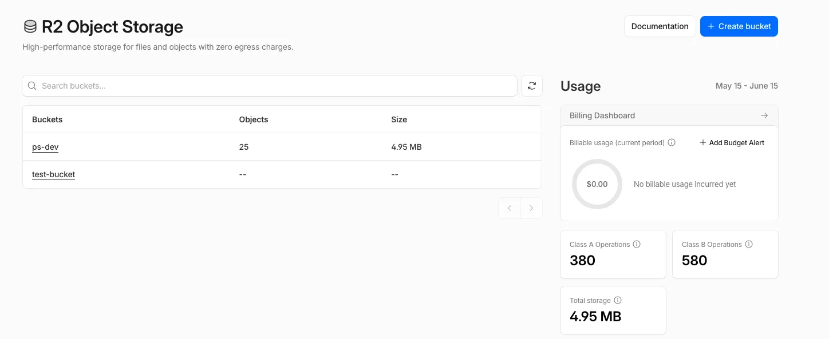The image size is (829, 339).
Task: Click the R2 Object Storage heading
Action: 112,26
